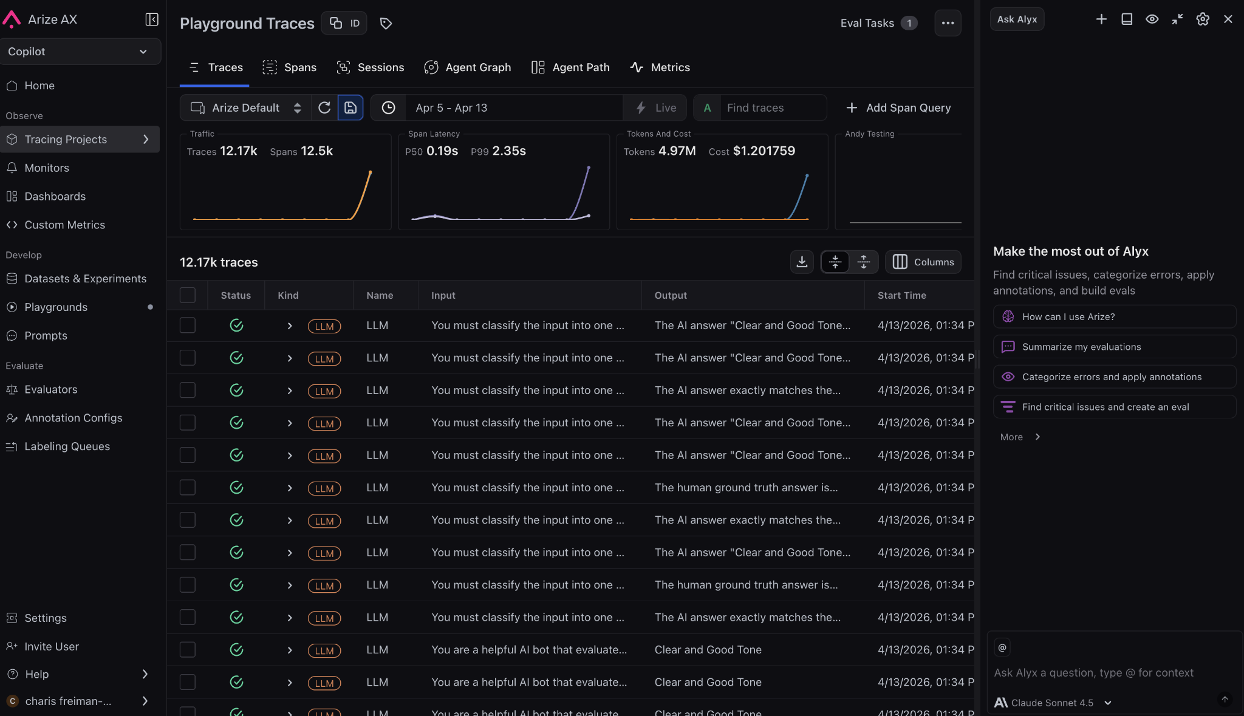
Task: Switch to the Spans tab
Action: [289, 67]
